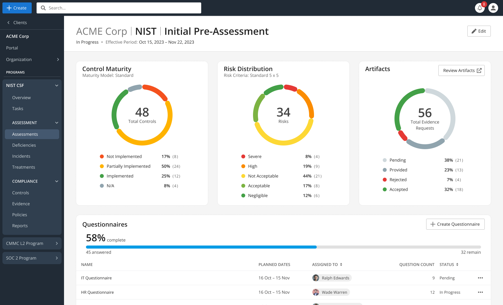Click QUESTION COUNT column header
503x305 pixels.
pyautogui.click(x=417, y=264)
